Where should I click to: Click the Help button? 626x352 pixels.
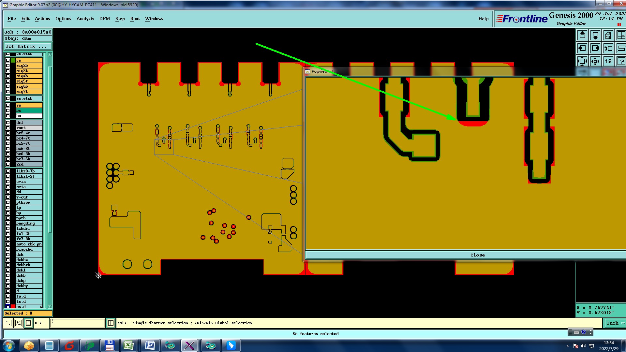tap(483, 19)
